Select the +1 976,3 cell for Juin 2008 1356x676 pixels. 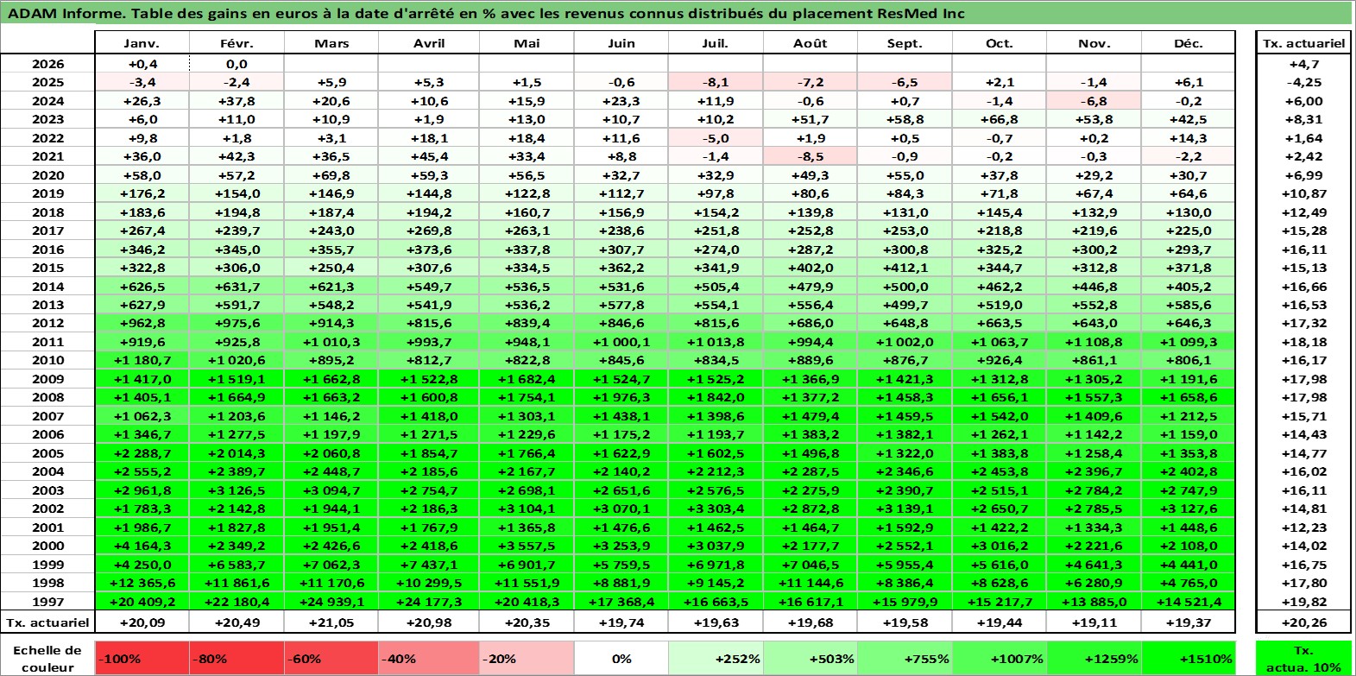pyautogui.click(x=621, y=397)
